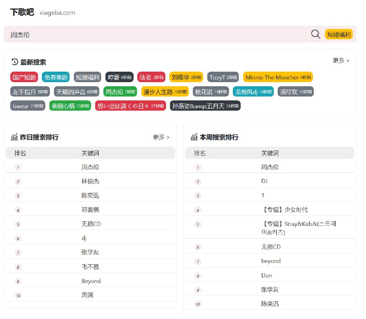Click the chart icon beside 本周搜索排行

(194, 137)
